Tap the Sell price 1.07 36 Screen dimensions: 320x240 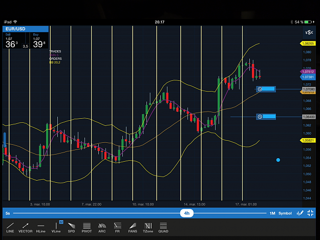(x=12, y=40)
